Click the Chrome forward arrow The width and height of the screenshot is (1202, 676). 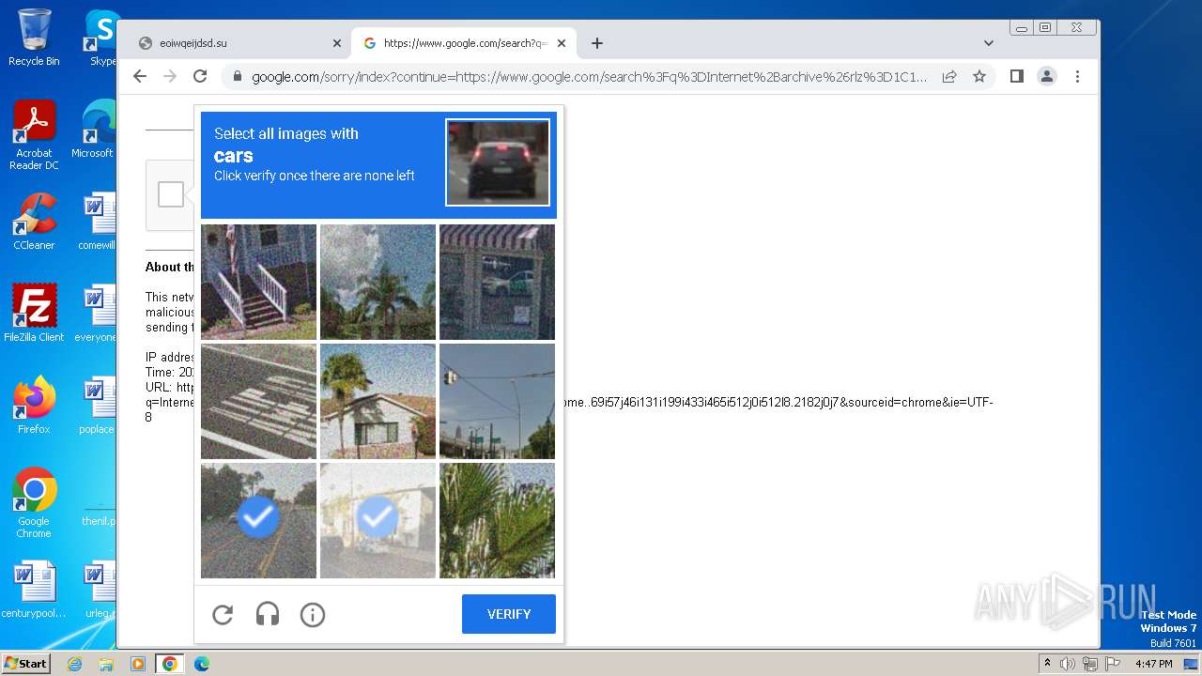(x=170, y=77)
